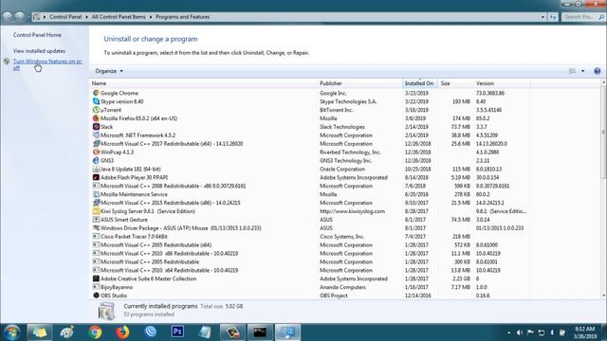The width and height of the screenshot is (607, 341).
Task: Select the Skype version 8.40 icon
Action: (96, 101)
